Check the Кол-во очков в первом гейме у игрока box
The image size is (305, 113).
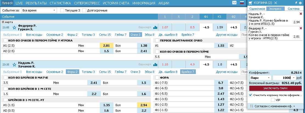[5, 40]
